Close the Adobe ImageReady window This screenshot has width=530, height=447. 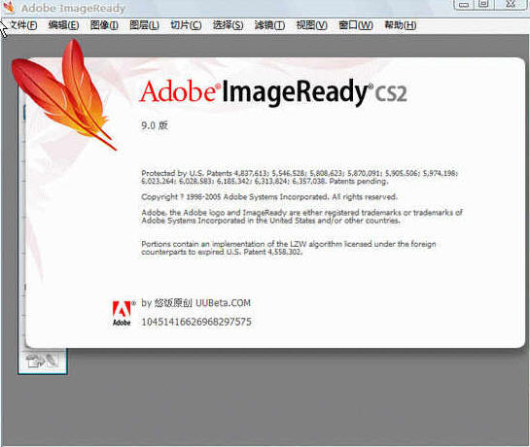[x=512, y=5]
